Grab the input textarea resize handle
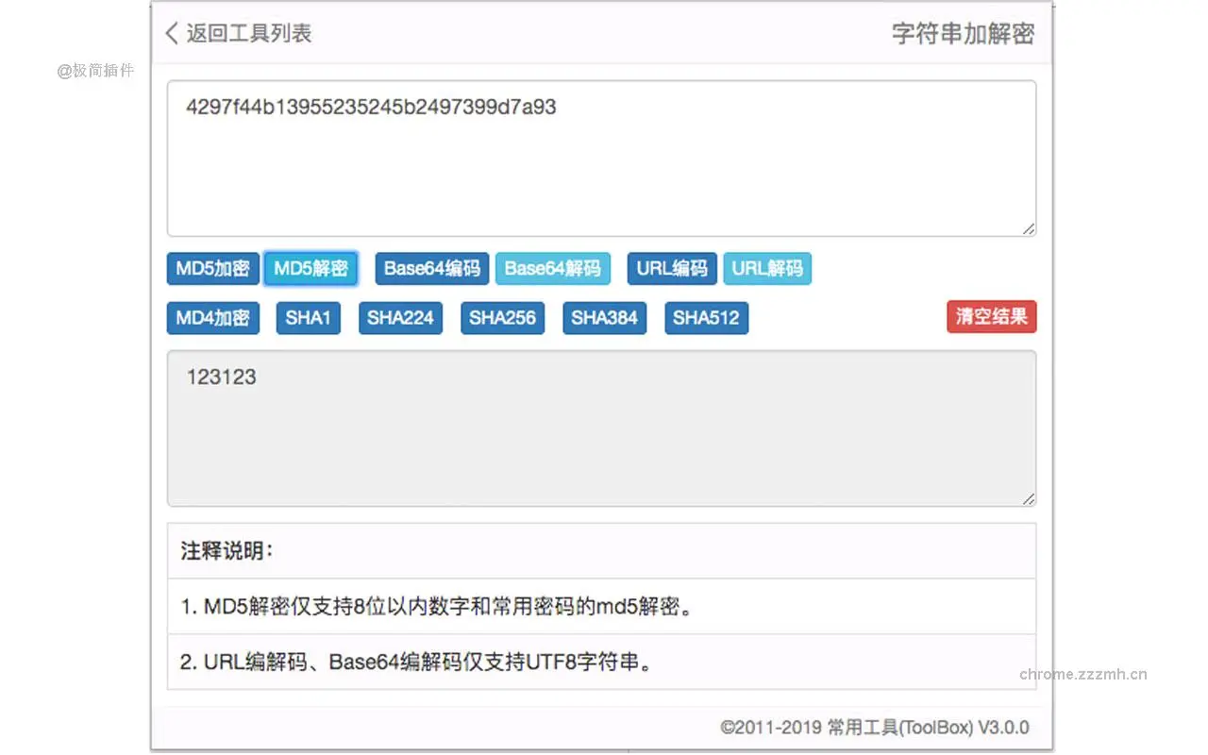Viewport: 1208px width, 755px height. tap(1029, 228)
